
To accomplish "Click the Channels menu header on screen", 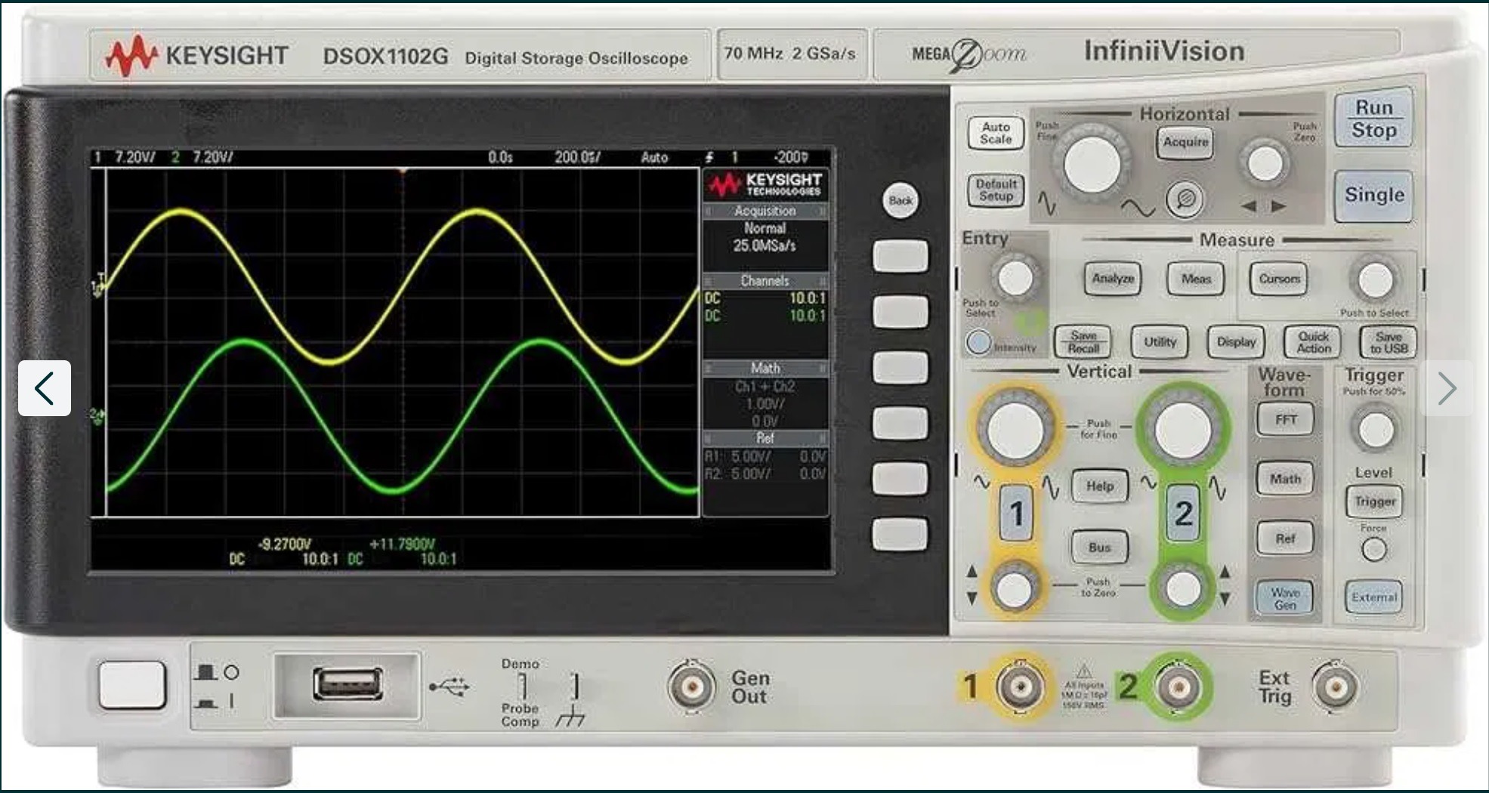I will coord(765,281).
